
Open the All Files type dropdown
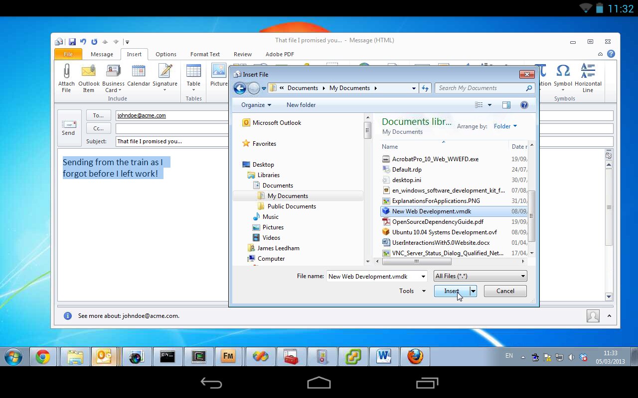click(x=480, y=276)
